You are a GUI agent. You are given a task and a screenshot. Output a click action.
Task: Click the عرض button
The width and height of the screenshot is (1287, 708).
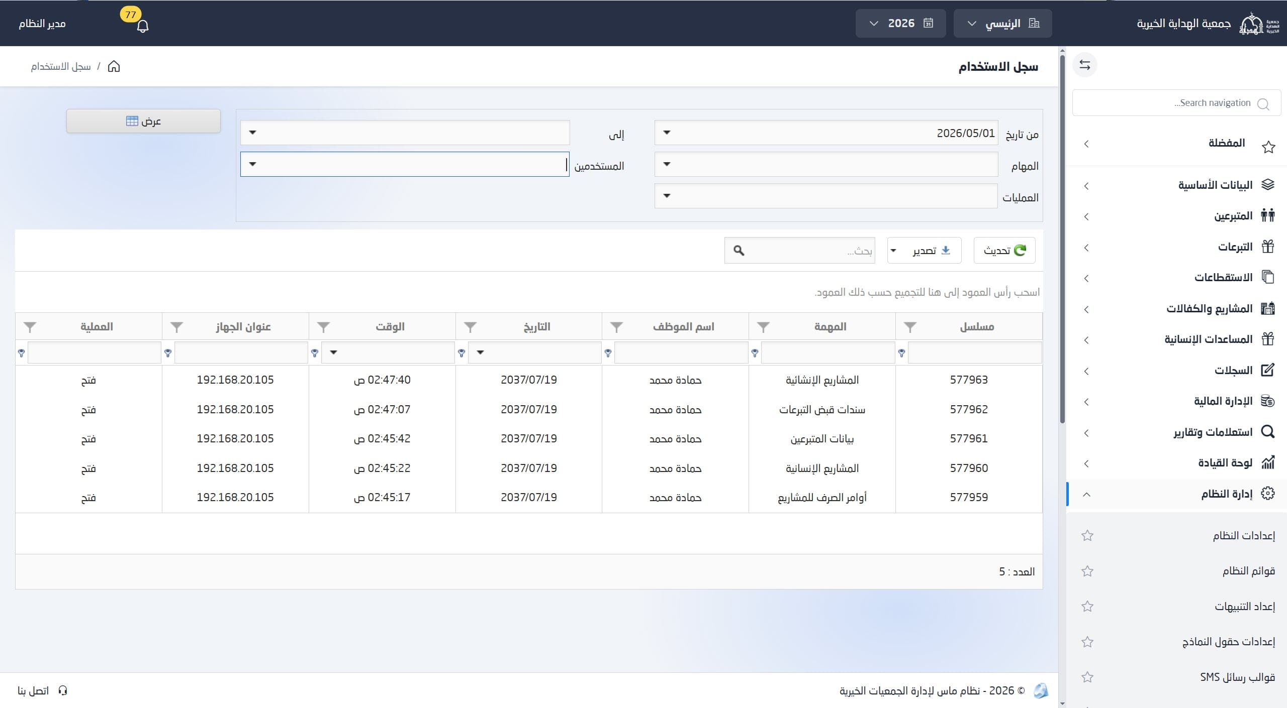point(143,122)
